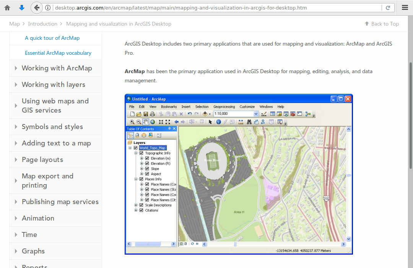The image size is (413, 268).
Task: Click the Go To XY icon
Action: [263, 122]
